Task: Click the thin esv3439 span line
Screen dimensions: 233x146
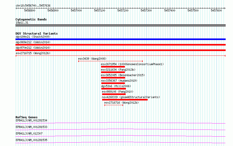Action: point(110,61)
